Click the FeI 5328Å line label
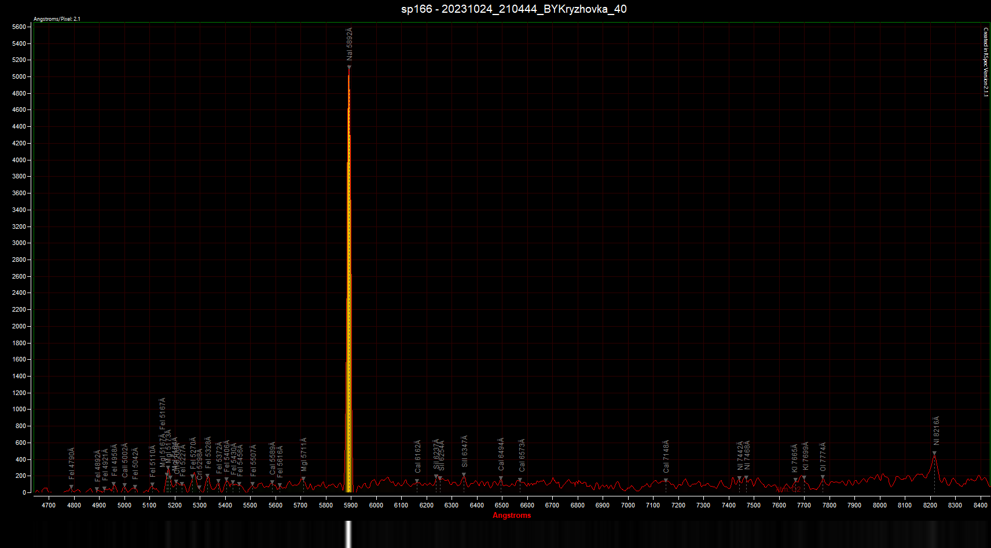Image resolution: width=991 pixels, height=548 pixels. coord(208,452)
